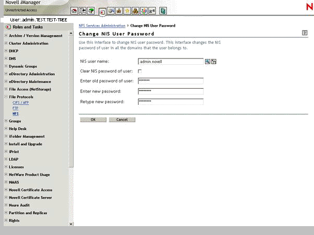Click the Novell N logo
The width and height of the screenshot is (314, 235).
point(310,7)
